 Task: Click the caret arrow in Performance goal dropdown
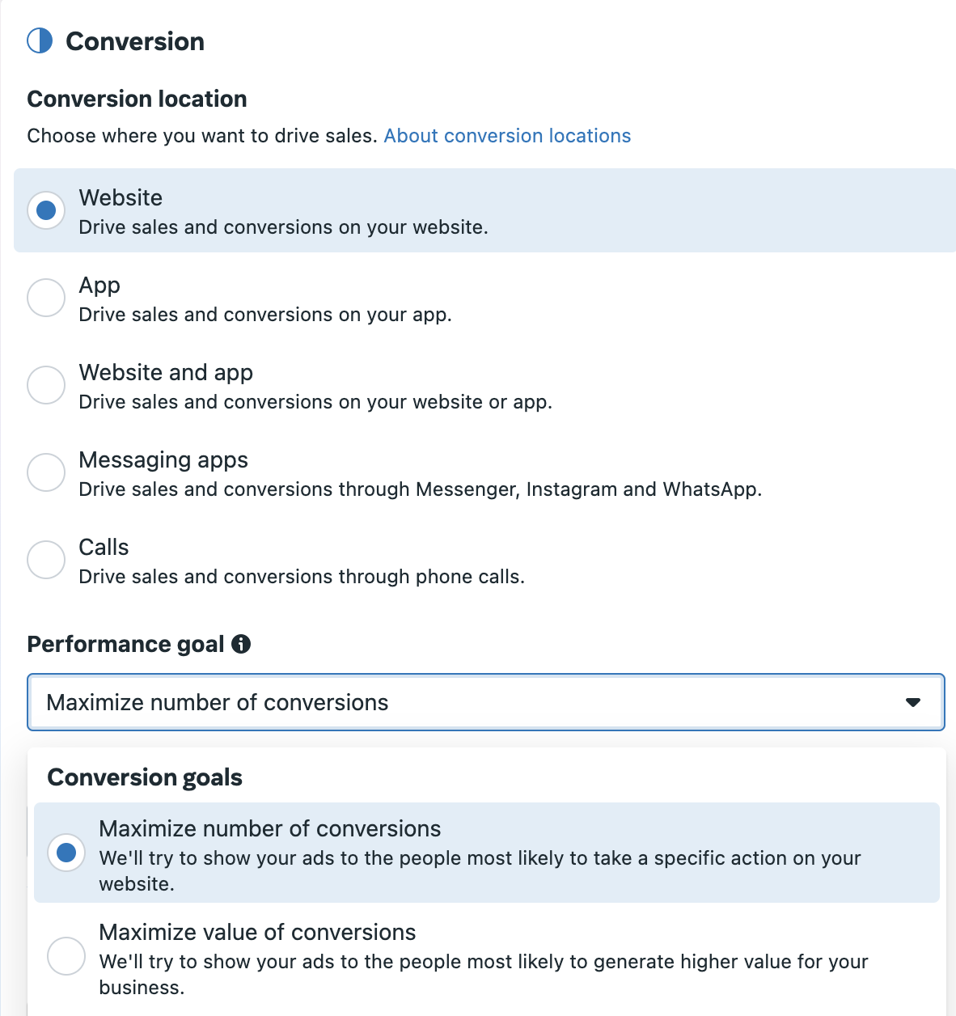point(913,702)
